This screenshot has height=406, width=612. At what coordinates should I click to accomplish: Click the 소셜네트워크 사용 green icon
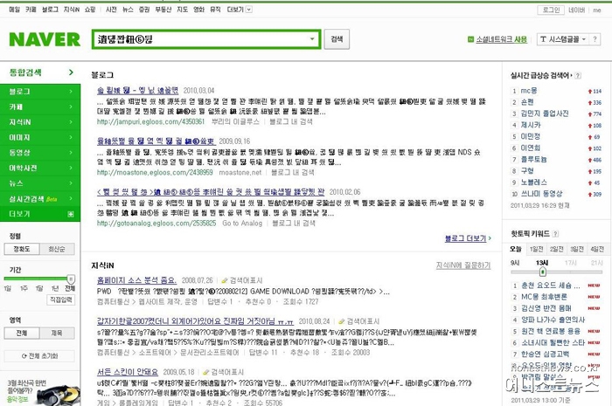pyautogui.click(x=470, y=39)
